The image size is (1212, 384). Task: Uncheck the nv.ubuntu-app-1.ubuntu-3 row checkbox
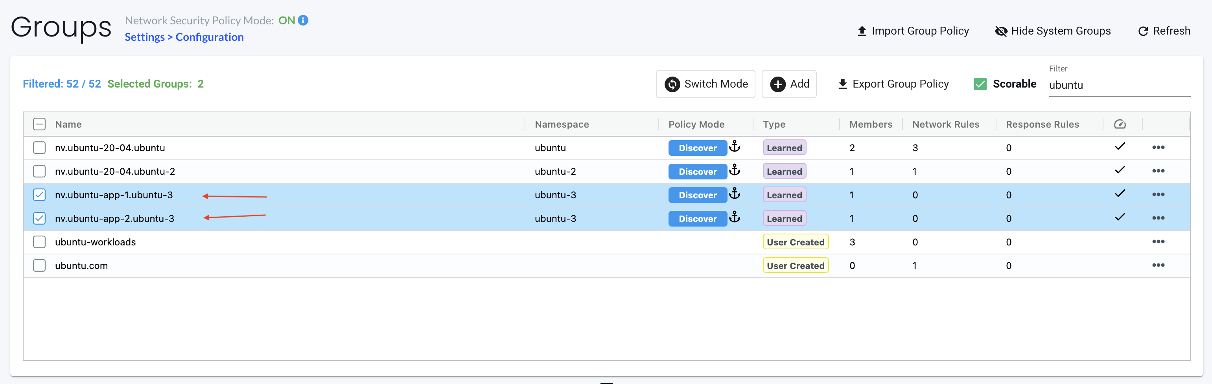pos(39,195)
